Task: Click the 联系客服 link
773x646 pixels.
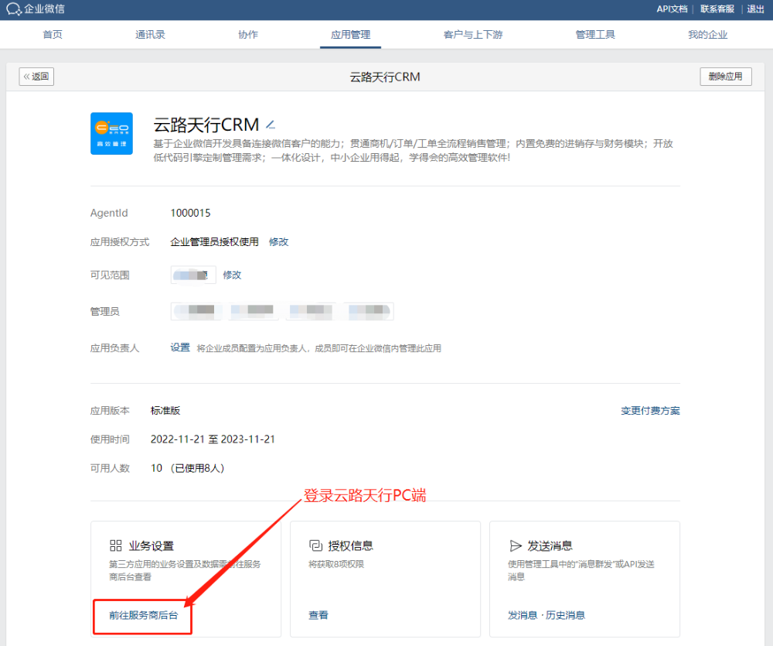Action: pos(717,9)
